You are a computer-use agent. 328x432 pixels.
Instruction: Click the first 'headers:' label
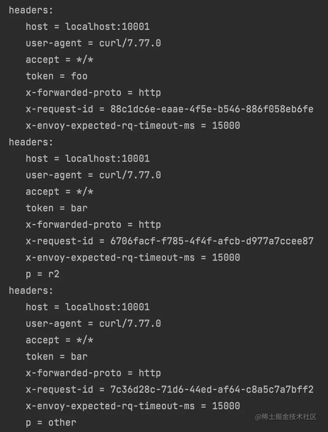[x=31, y=10]
